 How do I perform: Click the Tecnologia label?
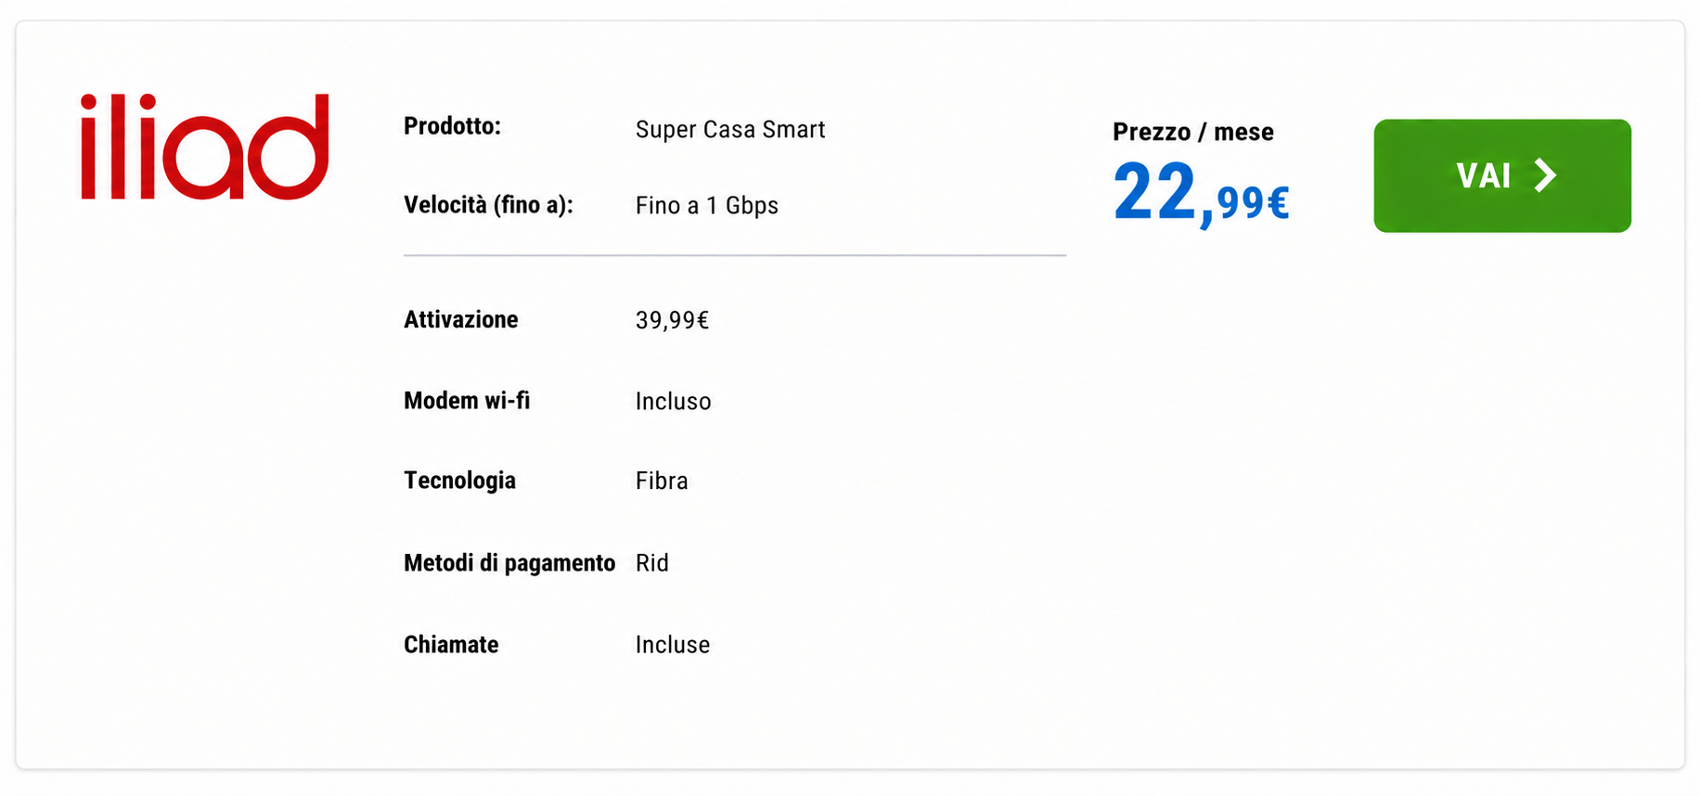(x=459, y=481)
